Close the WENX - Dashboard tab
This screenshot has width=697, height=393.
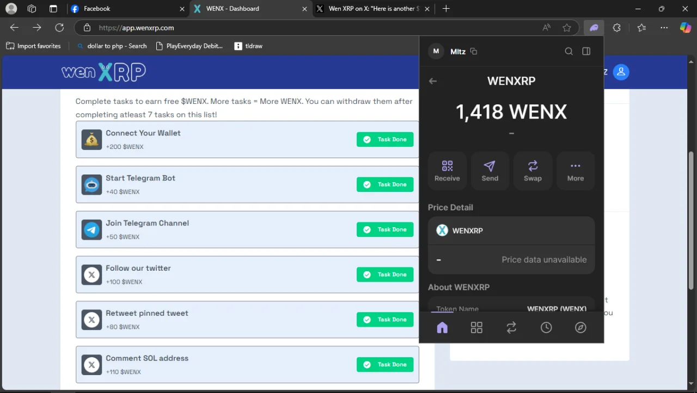point(304,9)
